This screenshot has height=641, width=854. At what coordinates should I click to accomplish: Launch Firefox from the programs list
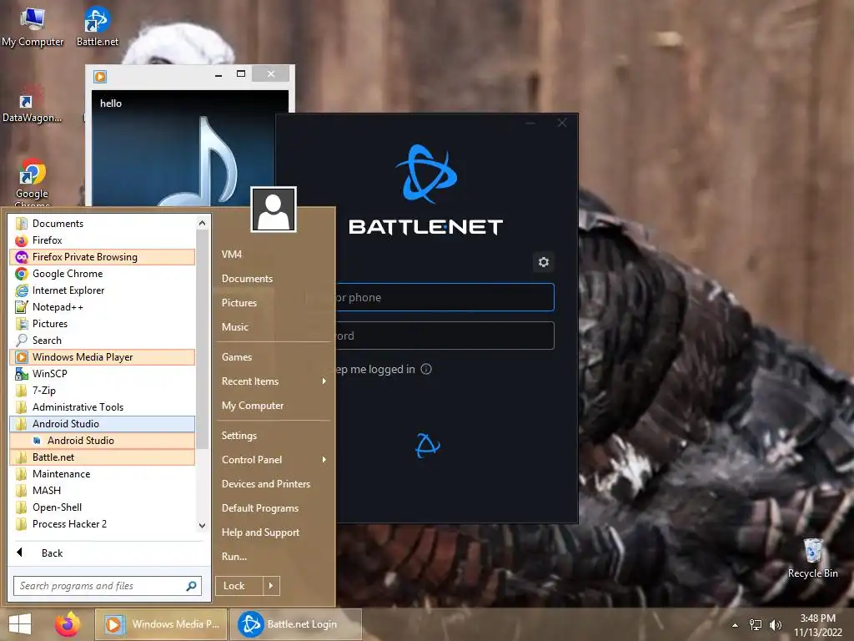pos(103,240)
